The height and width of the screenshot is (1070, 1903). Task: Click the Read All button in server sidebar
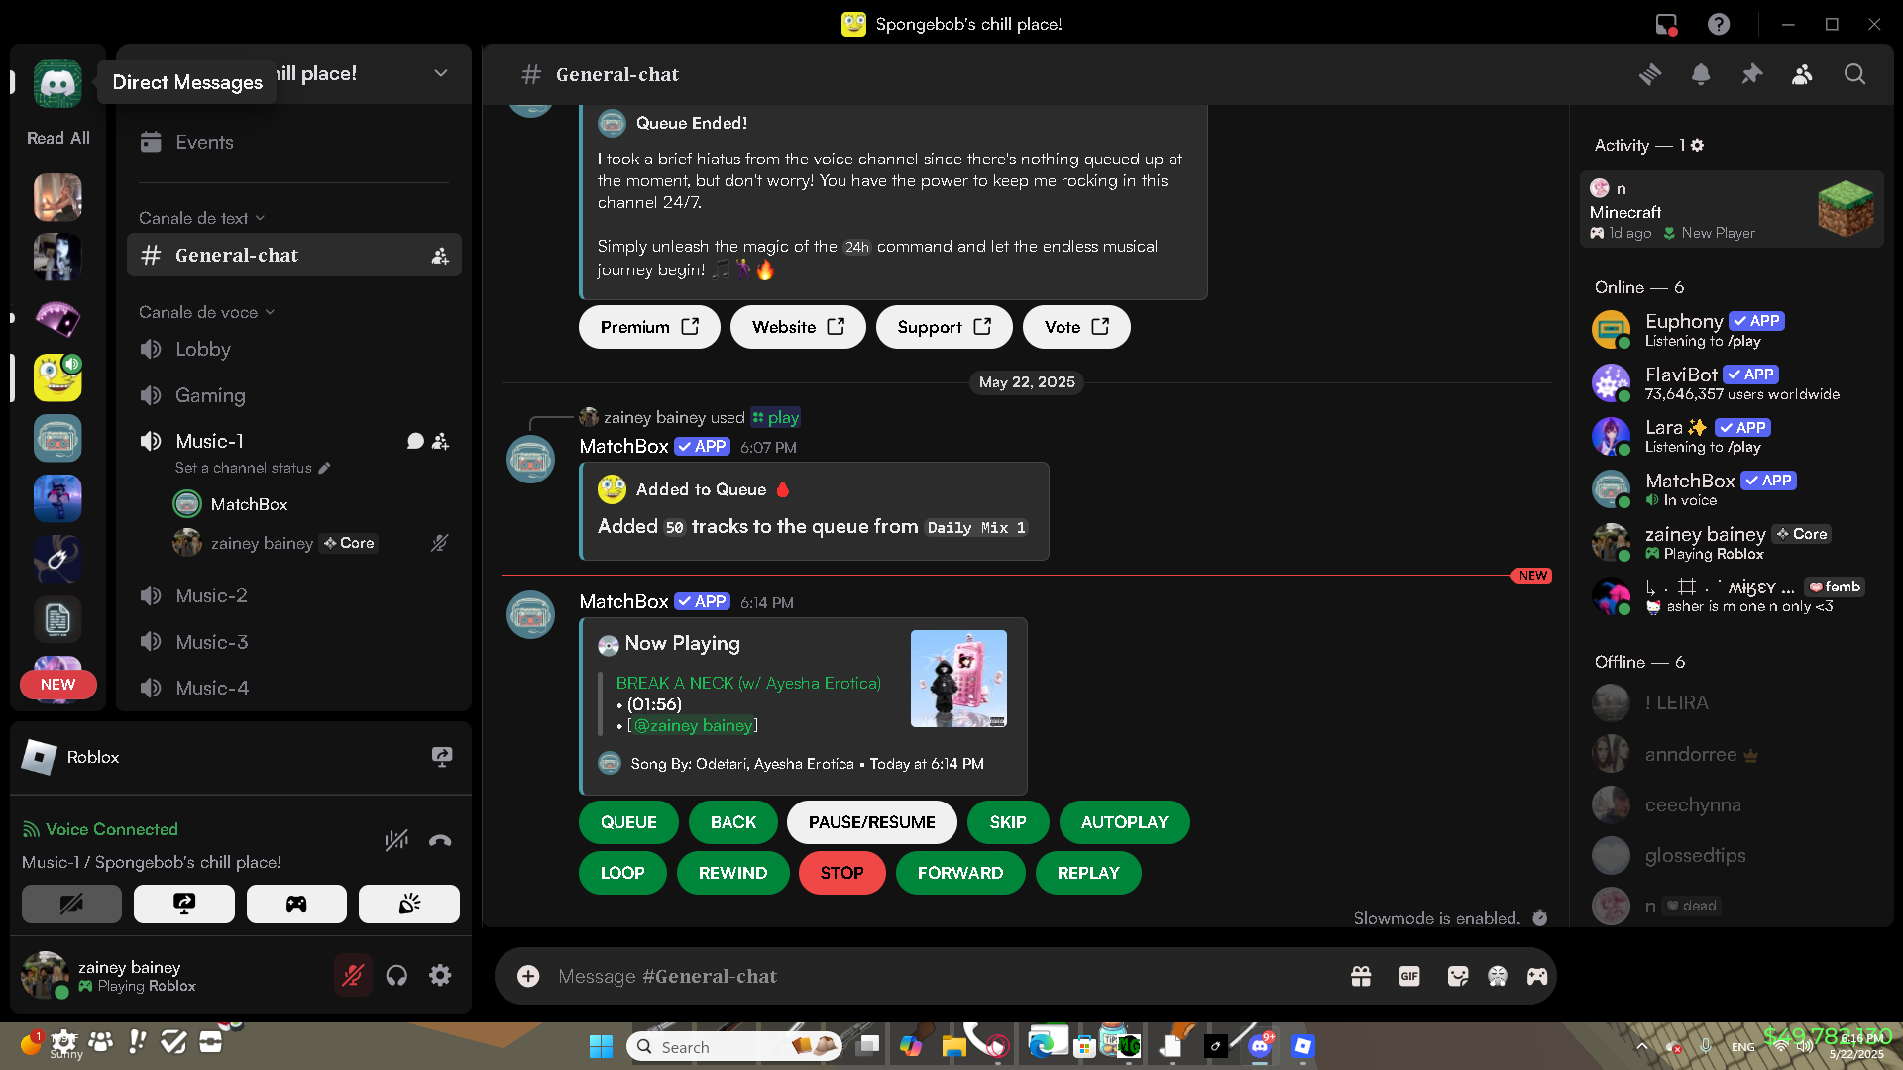[57, 138]
